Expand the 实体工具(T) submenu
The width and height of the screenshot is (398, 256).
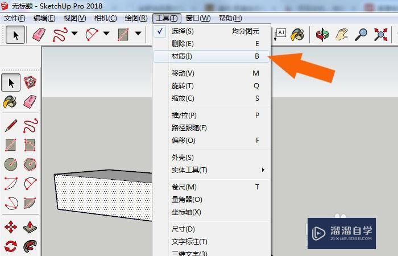212,170
